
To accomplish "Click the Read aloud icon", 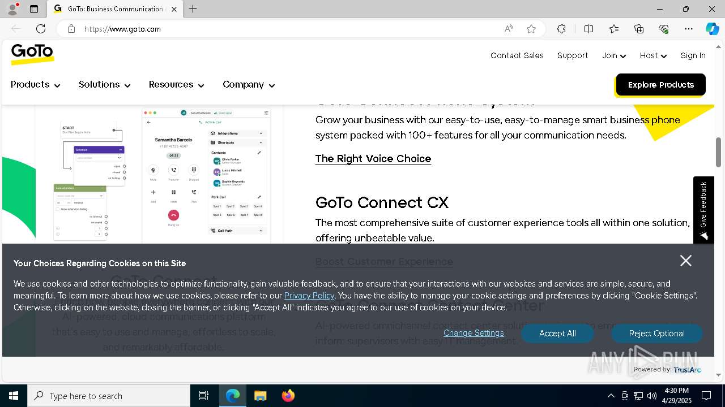I will (x=509, y=29).
